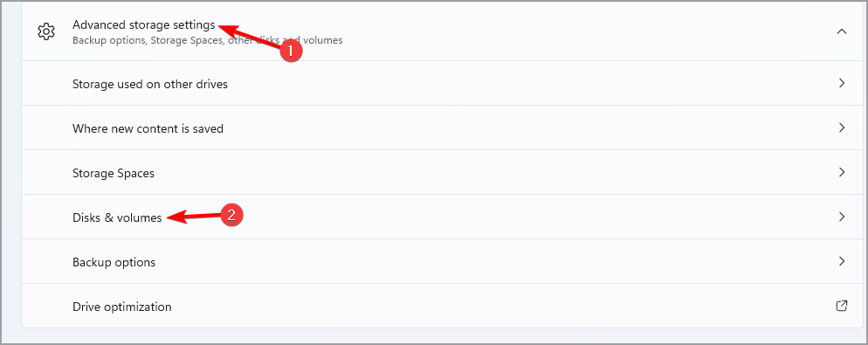Image resolution: width=868 pixels, height=345 pixels.
Task: Open Disks & volumes settings
Action: click(x=443, y=217)
